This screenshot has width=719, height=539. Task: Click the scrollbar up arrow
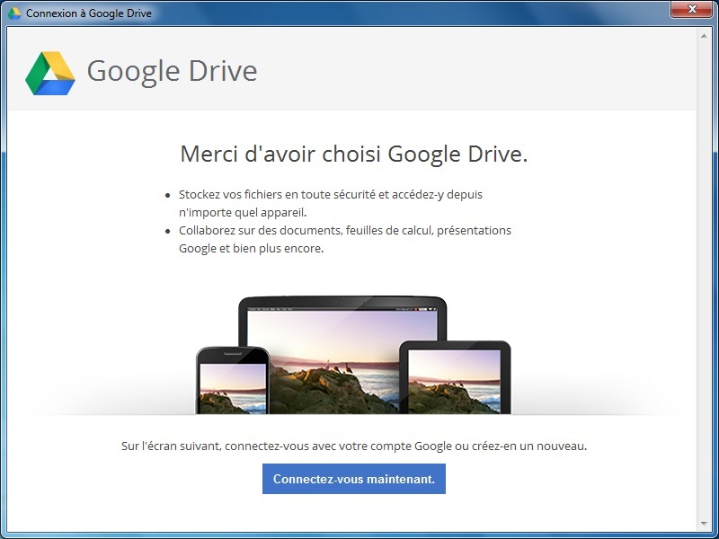[704, 37]
